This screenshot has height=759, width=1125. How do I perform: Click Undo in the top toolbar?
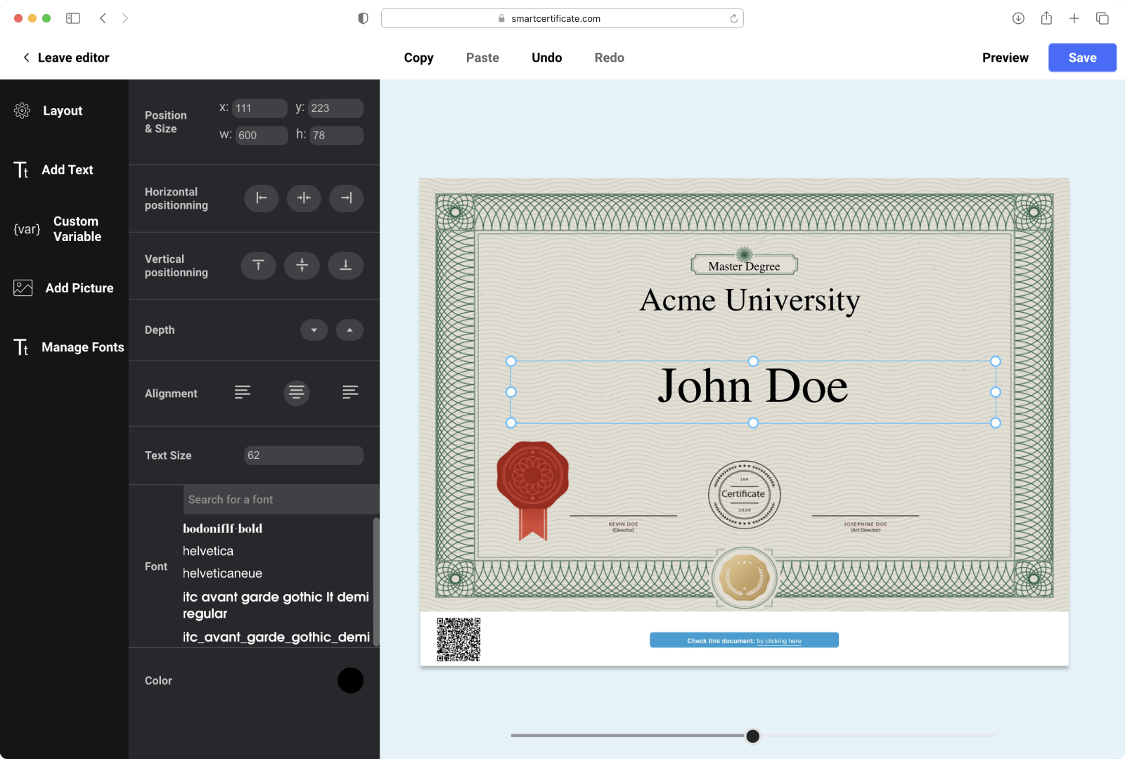[x=546, y=58]
